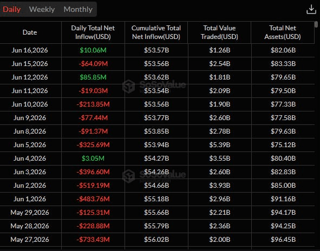320x251 pixels.
Task: Select the $2.78B total value traded
Action: pyautogui.click(x=220, y=131)
